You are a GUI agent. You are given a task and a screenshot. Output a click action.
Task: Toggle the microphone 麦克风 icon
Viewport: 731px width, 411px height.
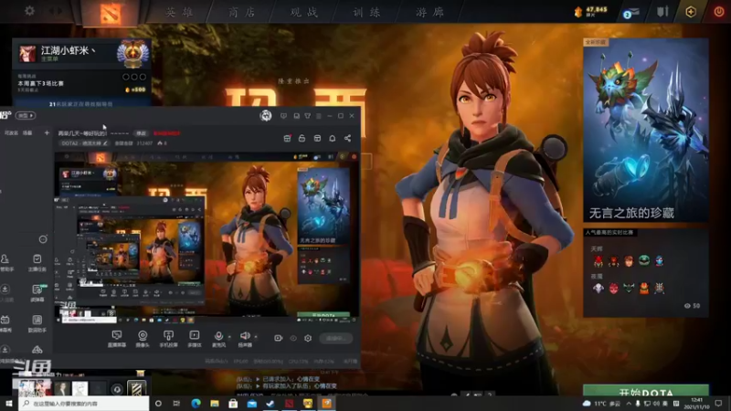[x=218, y=336]
